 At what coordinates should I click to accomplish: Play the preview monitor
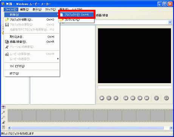pyautogui.click(x=102, y=98)
